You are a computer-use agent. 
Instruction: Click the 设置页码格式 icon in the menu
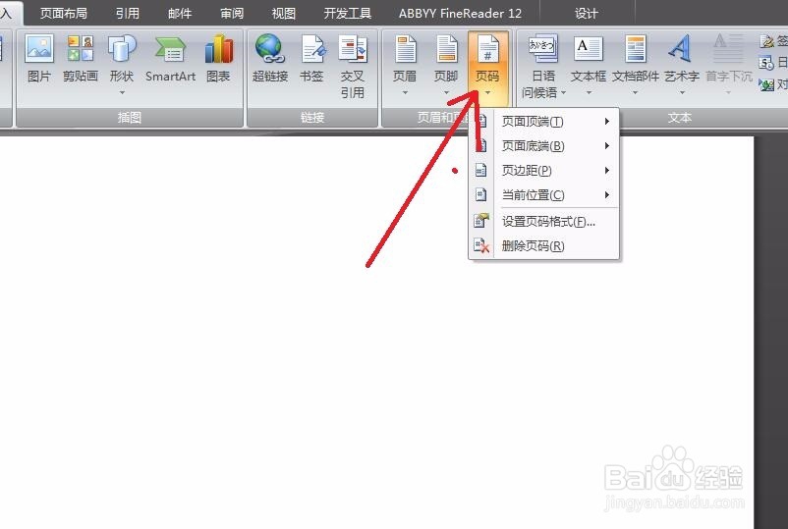tap(480, 221)
